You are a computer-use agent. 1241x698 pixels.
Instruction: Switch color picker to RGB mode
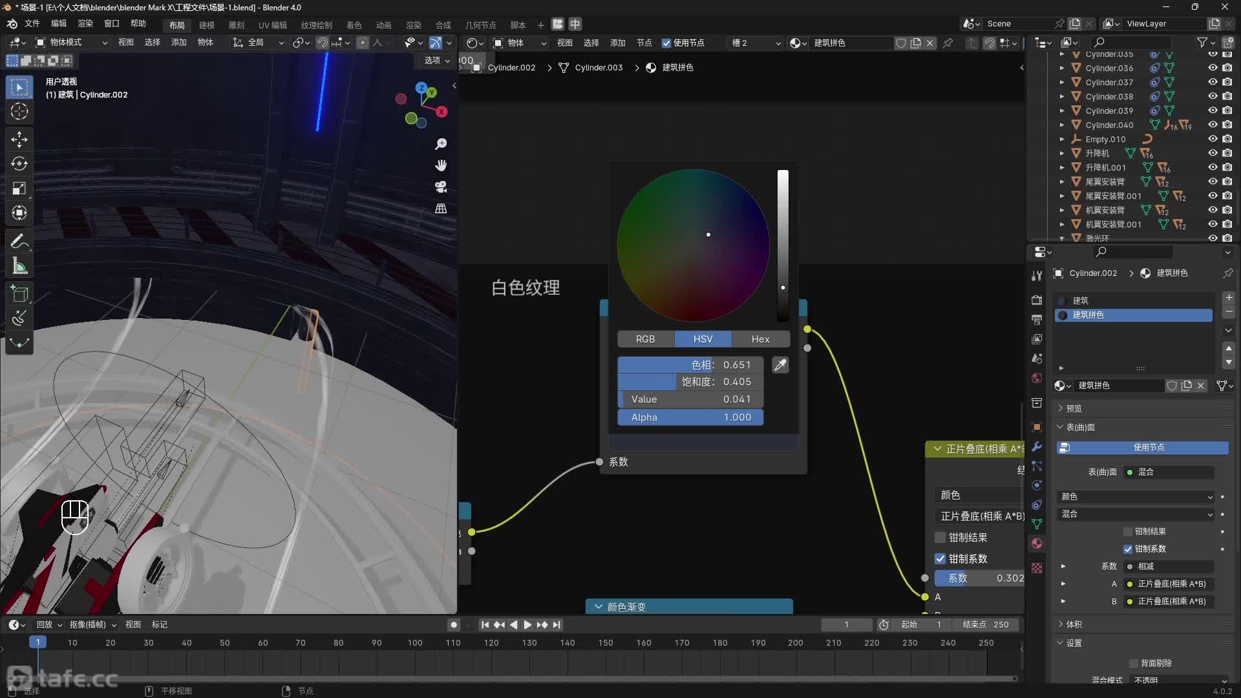[645, 339]
